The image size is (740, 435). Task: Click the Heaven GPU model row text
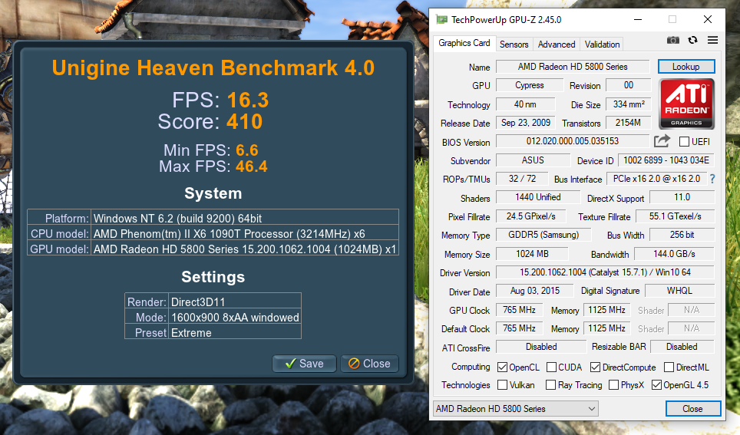244,249
